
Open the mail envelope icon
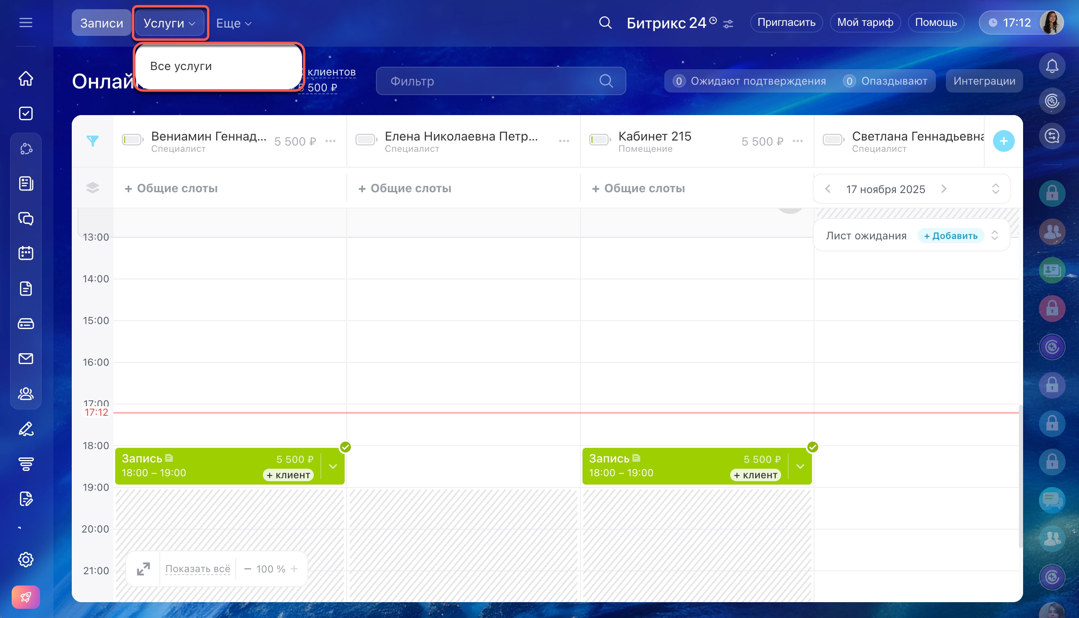tap(26, 359)
